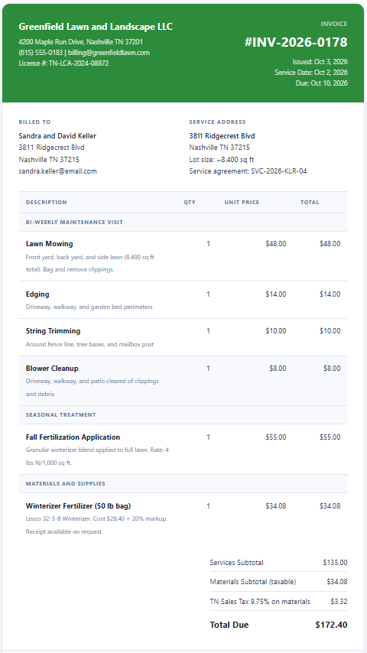Select the Edging line item name

[x=37, y=294]
